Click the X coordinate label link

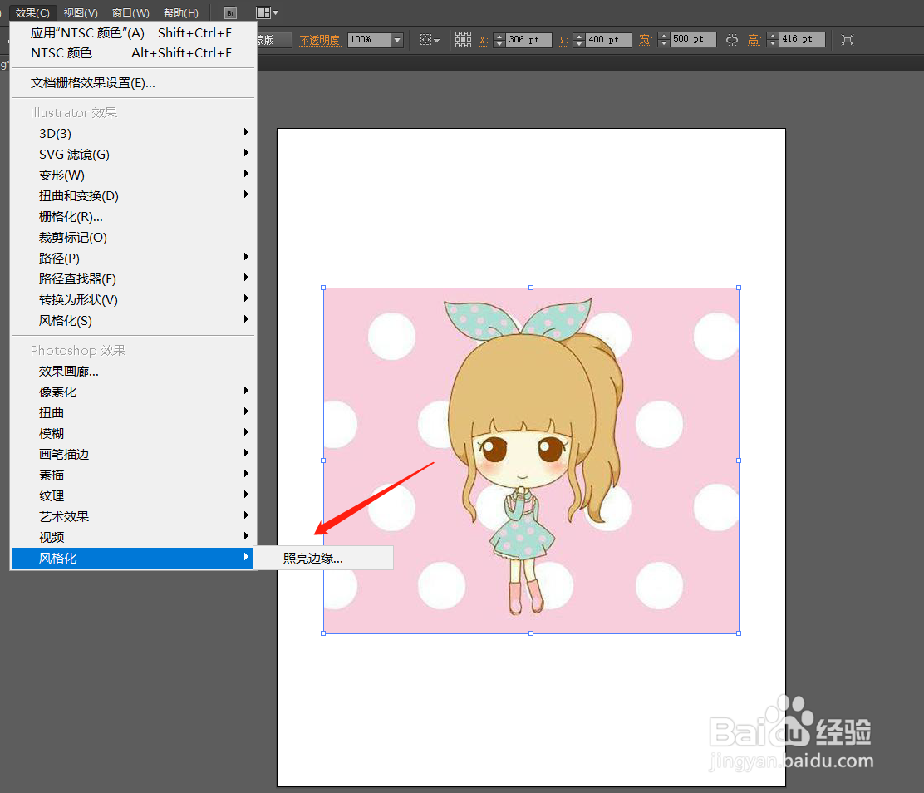pyautogui.click(x=484, y=40)
